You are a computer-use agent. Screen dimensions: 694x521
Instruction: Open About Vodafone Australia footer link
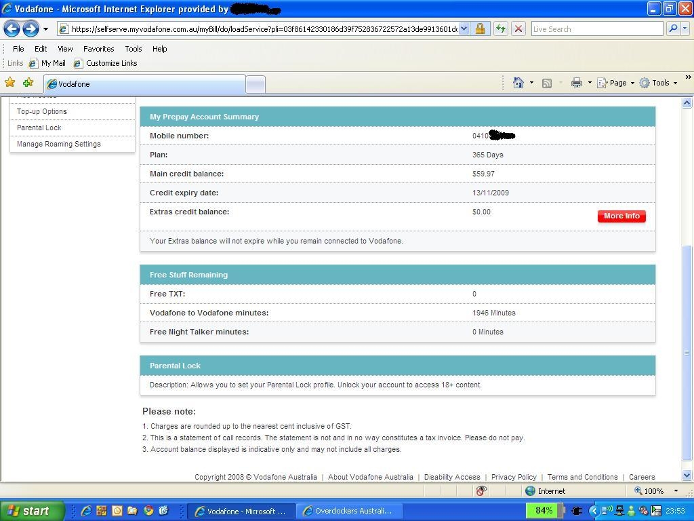371,477
